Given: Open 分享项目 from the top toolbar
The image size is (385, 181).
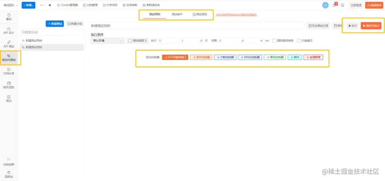Looking at the screenshot, I should (x=110, y=5).
